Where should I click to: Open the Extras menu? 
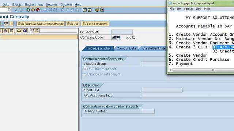pos(17,5)
